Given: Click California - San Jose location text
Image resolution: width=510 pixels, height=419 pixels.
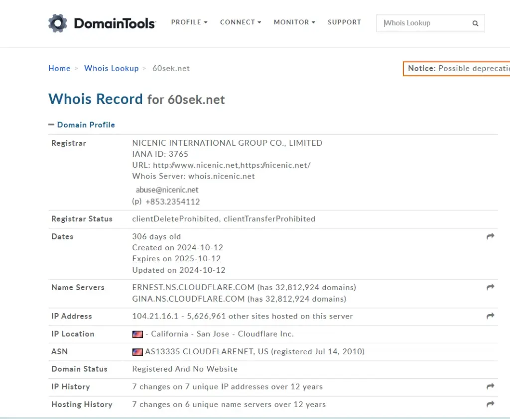Looking at the screenshot, I should (190, 334).
